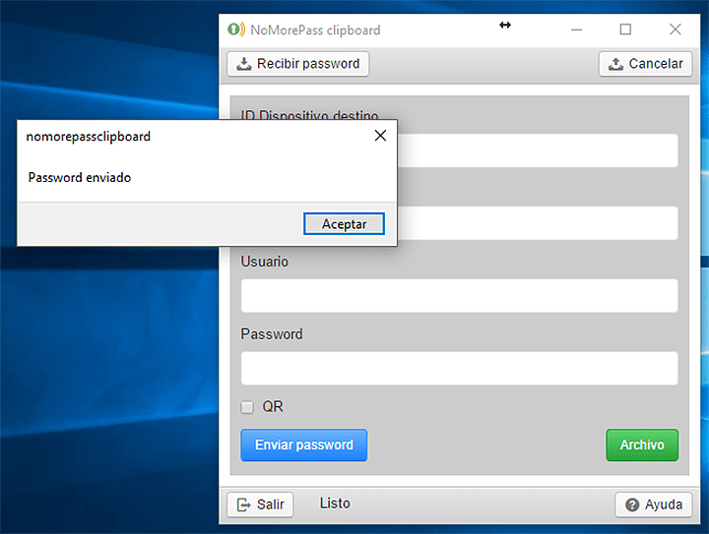The image size is (709, 534).
Task: Focus the Usuario input field
Action: pyautogui.click(x=460, y=296)
